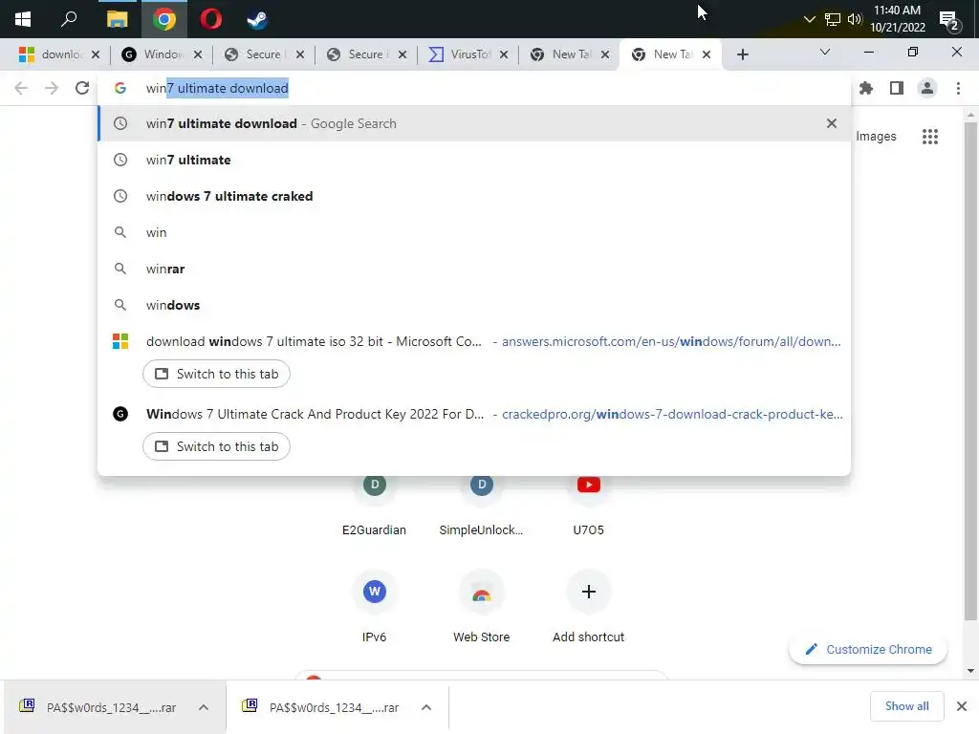Switch to the crackedpro tab button

216,446
